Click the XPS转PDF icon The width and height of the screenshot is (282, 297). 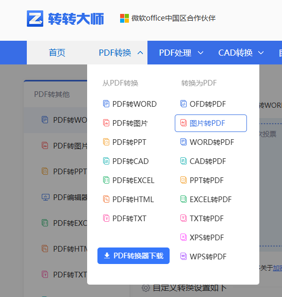[x=184, y=238]
